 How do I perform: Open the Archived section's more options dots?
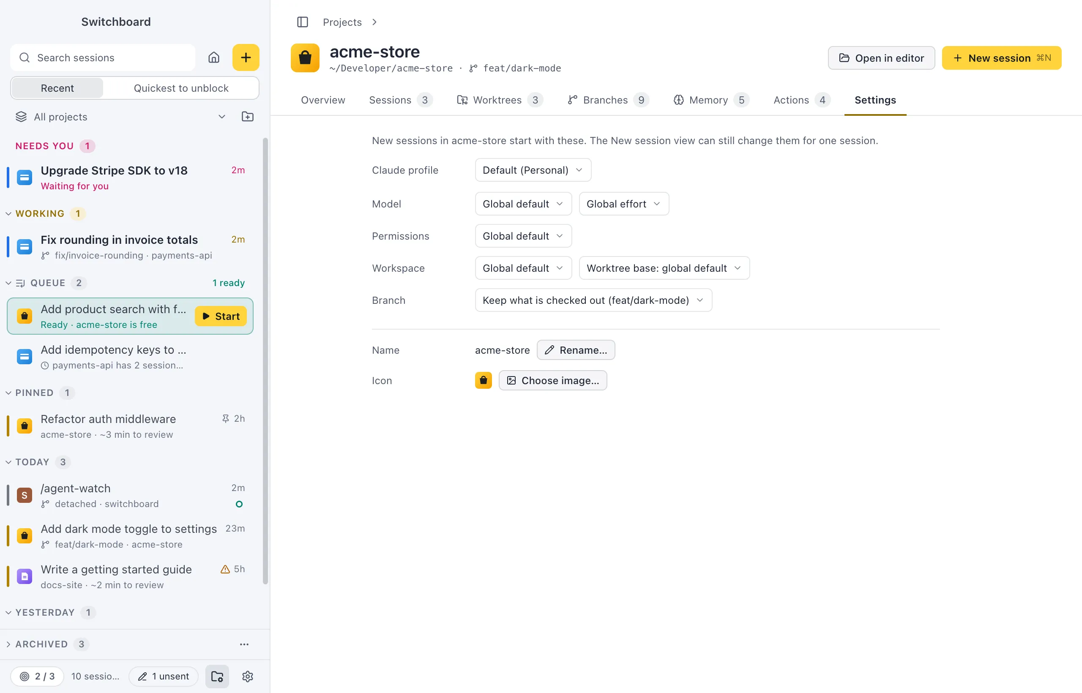244,644
